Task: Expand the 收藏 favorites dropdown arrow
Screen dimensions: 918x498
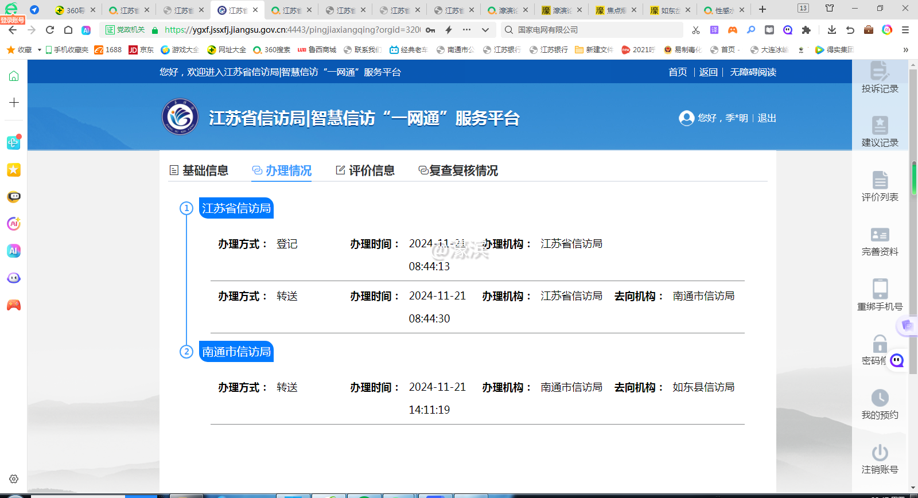Action: [x=39, y=50]
